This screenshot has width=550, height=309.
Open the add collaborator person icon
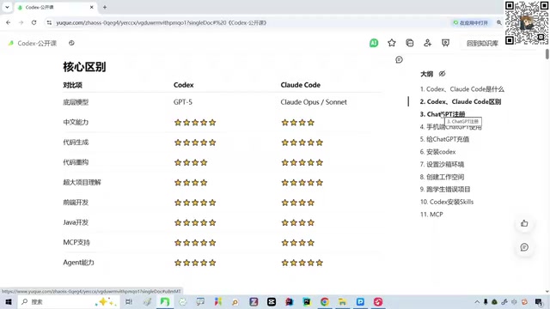(x=427, y=43)
